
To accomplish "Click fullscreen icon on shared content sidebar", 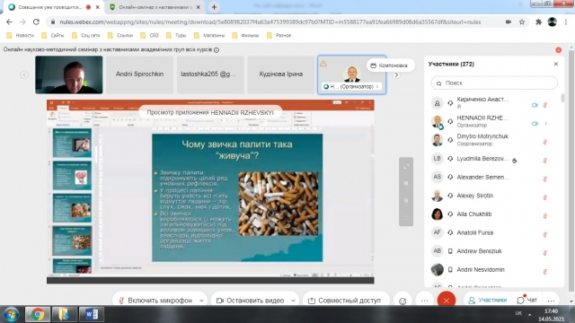I will (406, 167).
